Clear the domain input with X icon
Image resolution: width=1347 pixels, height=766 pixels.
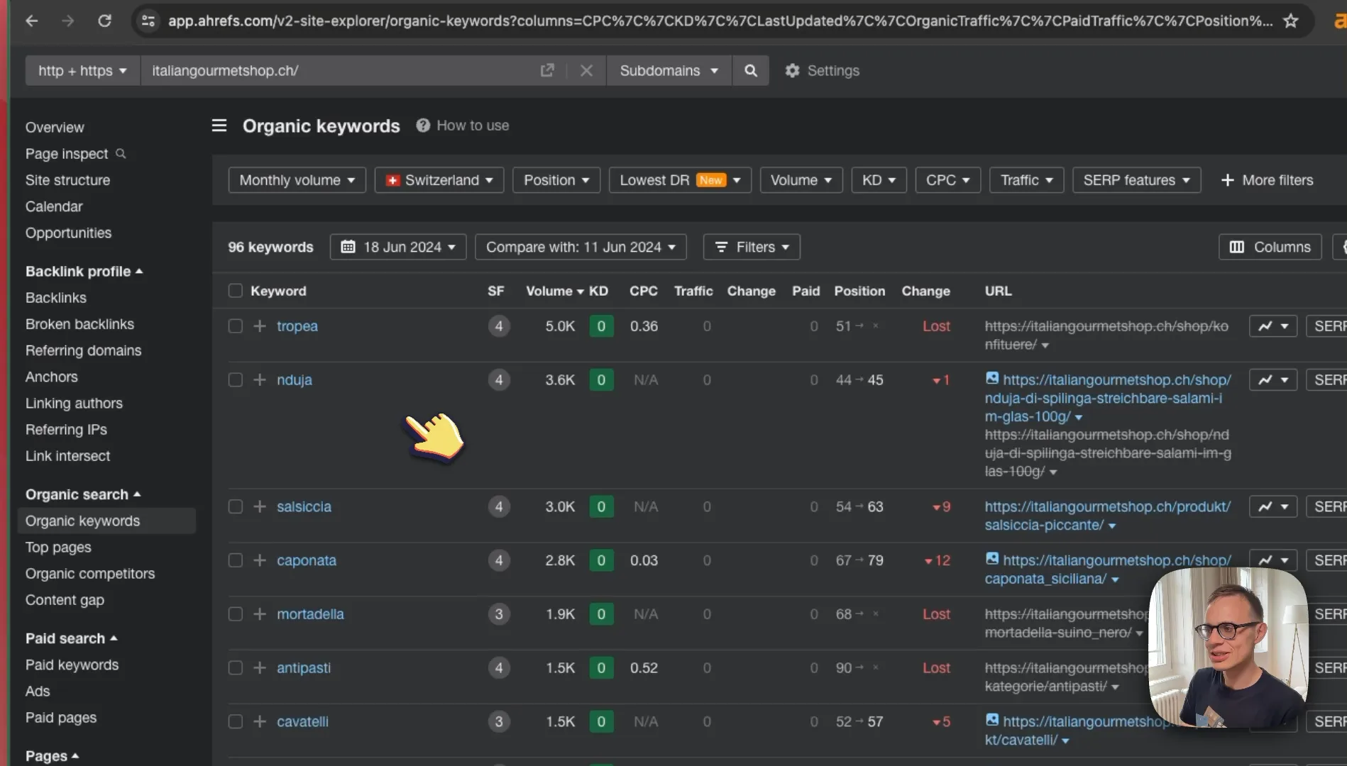586,70
